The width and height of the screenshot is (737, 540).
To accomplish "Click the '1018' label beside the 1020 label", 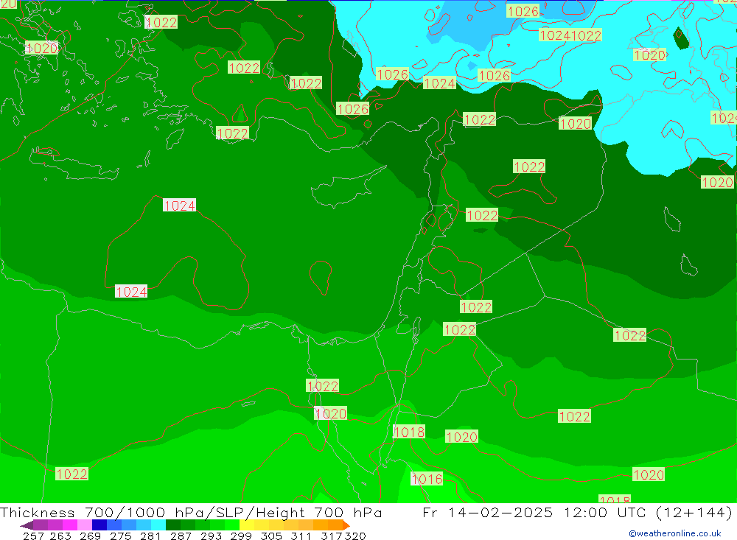I will click(409, 432).
